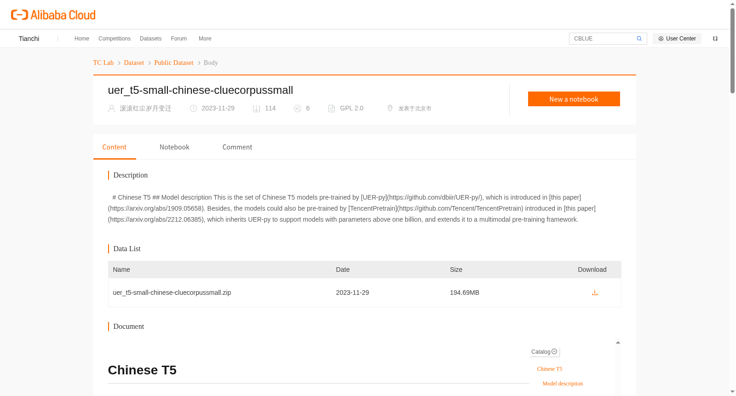Click the fullscreen toggle icon in navbar
The height and width of the screenshot is (396, 736).
[x=715, y=39]
